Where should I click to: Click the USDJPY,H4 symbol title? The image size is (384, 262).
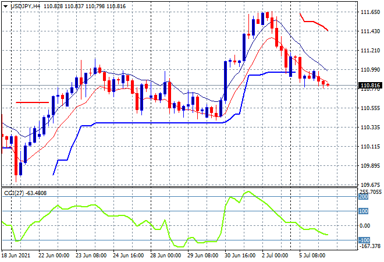coord(25,6)
